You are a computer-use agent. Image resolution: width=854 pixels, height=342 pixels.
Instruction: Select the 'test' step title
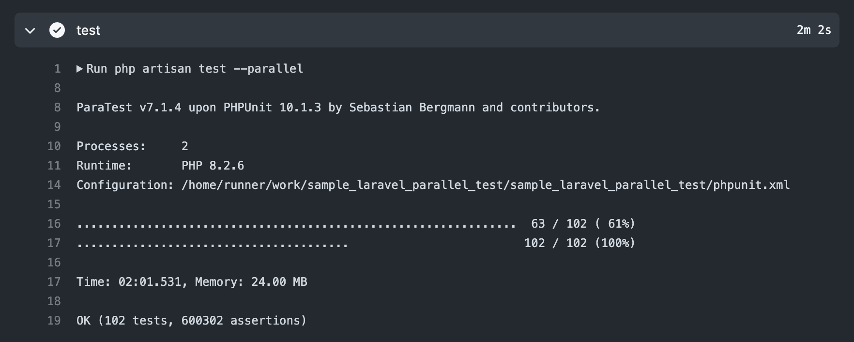(88, 30)
